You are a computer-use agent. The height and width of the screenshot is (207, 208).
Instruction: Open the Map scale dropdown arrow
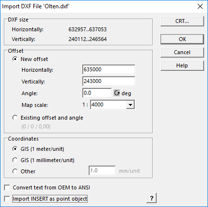(x=130, y=104)
